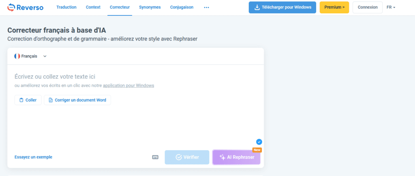Click the download icon for Windows
This screenshot has width=415, height=176.
(x=257, y=7)
